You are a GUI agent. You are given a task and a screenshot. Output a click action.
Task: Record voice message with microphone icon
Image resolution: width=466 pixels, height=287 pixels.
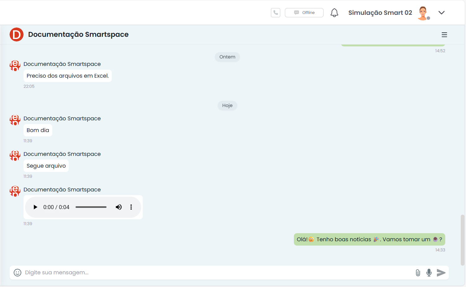[429, 272]
